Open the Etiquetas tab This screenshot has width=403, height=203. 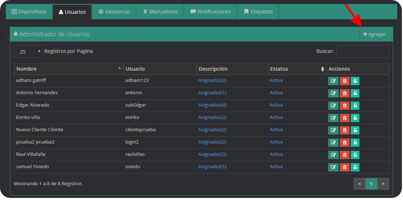click(x=258, y=12)
